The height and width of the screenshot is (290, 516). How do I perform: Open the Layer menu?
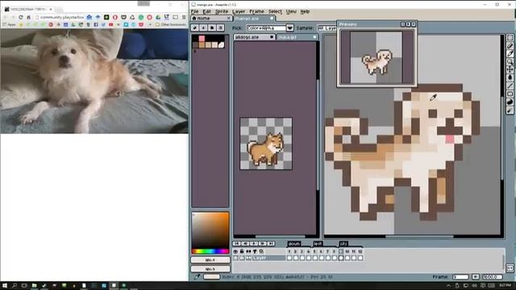coord(239,11)
